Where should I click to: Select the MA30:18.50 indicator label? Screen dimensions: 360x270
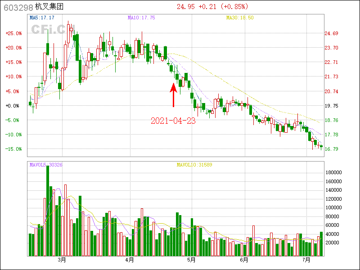click(240, 18)
